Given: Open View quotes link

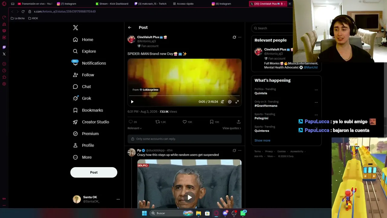Looking at the screenshot, I should point(232,128).
